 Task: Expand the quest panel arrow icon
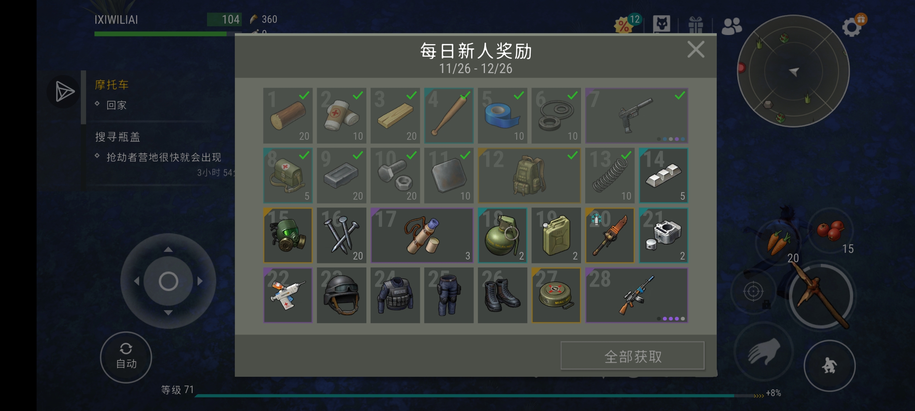coord(64,91)
